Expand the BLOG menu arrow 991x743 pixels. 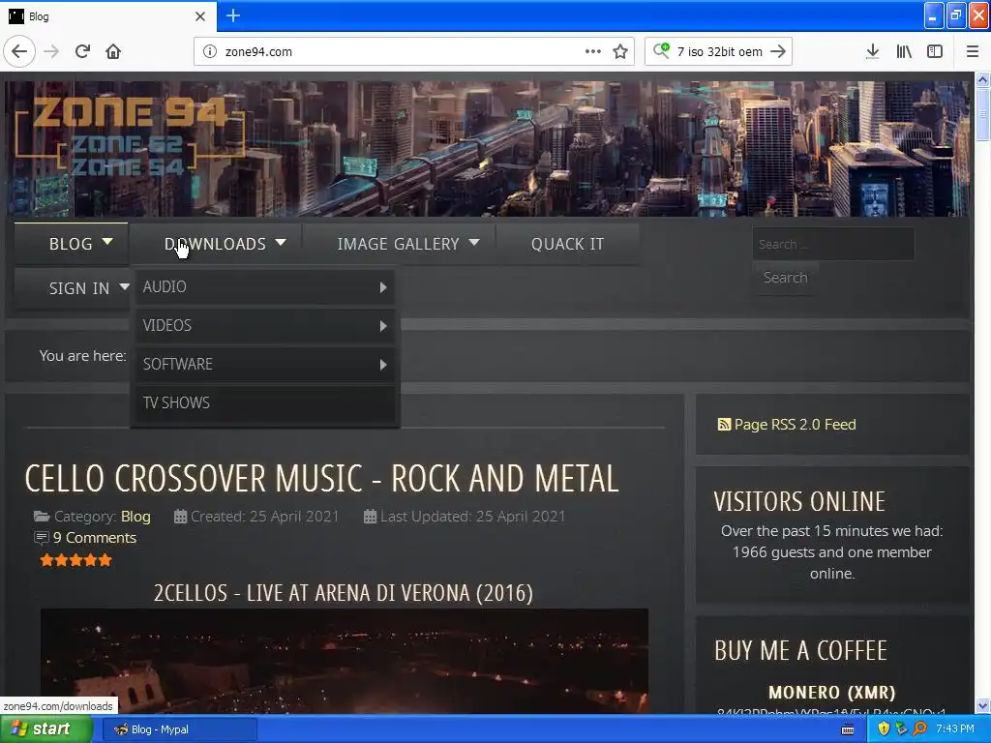107,241
